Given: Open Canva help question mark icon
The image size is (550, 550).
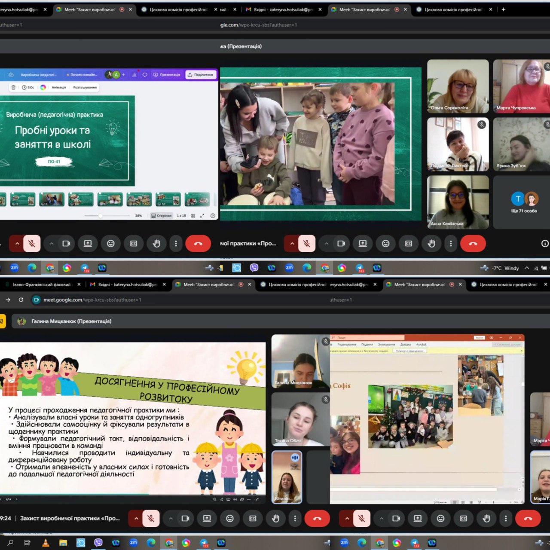Looking at the screenshot, I should coord(213,216).
